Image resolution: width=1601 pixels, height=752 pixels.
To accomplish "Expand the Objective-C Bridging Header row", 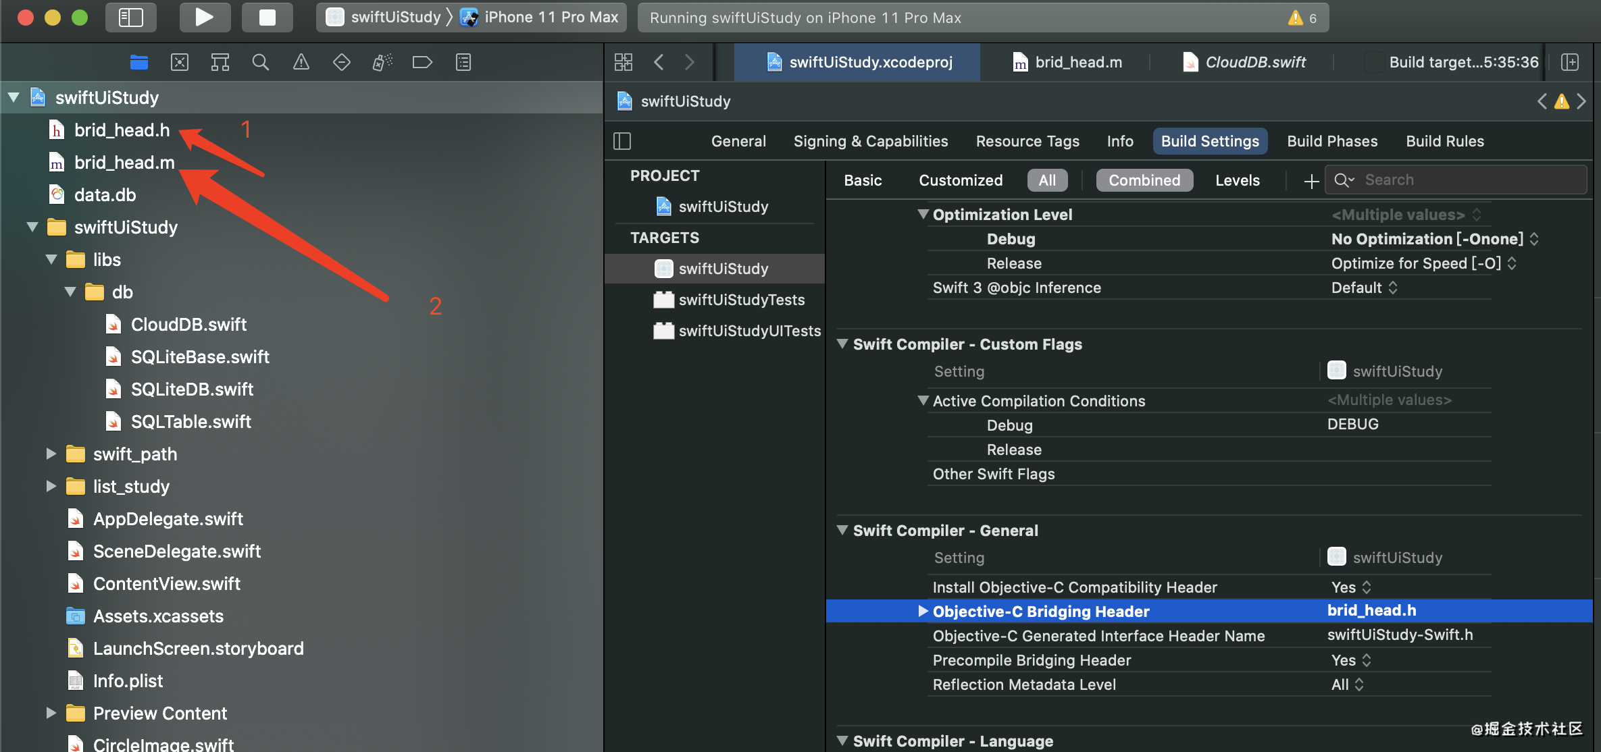I will click(923, 612).
